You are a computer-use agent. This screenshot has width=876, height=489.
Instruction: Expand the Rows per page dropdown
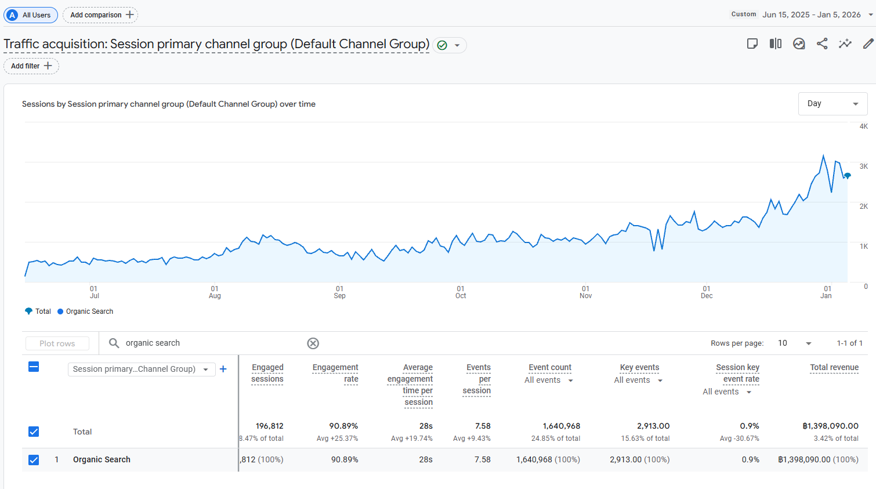794,343
